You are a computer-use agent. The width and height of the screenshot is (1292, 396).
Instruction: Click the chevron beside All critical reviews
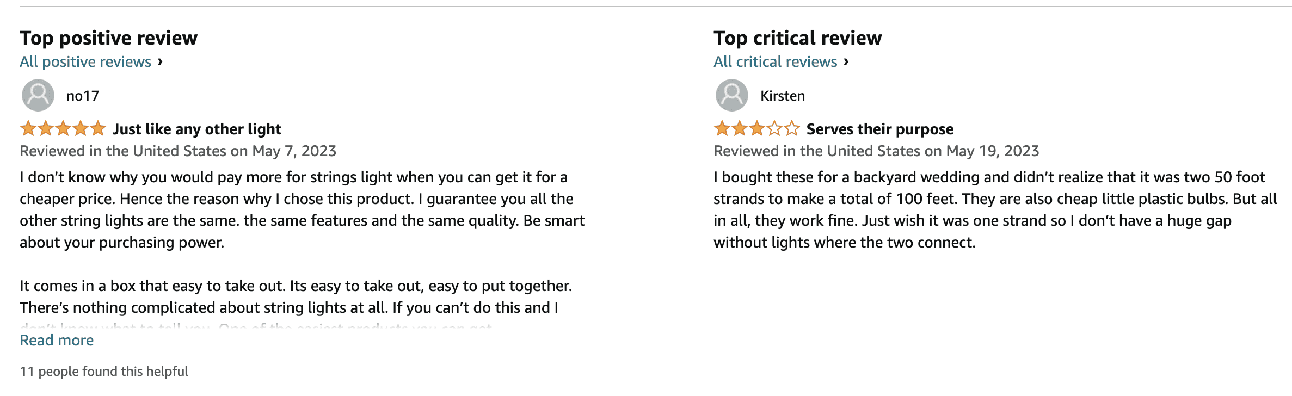click(846, 61)
